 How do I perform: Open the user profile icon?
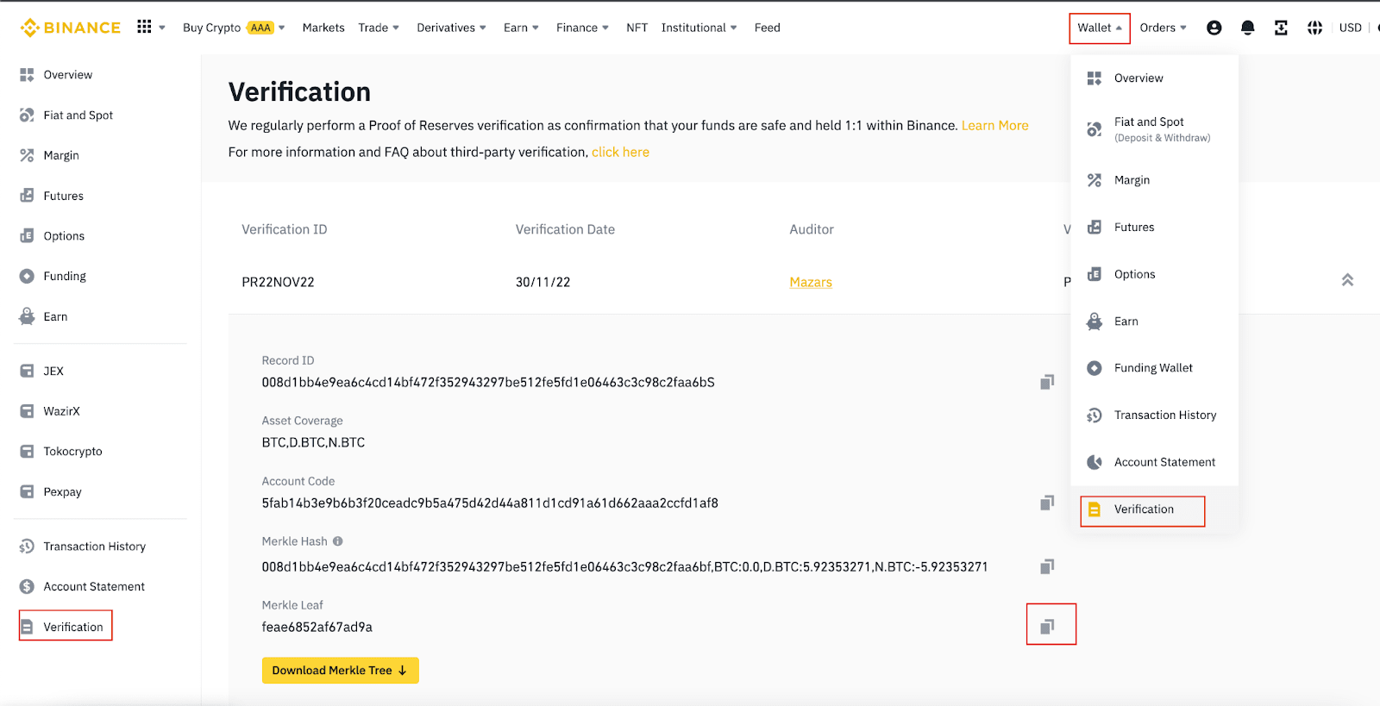1214,28
